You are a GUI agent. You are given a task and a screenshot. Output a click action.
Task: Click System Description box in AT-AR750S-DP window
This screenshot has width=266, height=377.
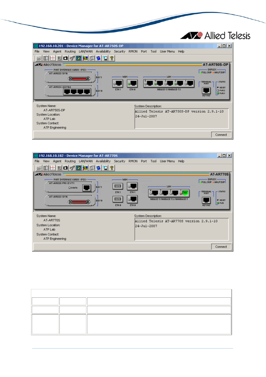pos(182,119)
